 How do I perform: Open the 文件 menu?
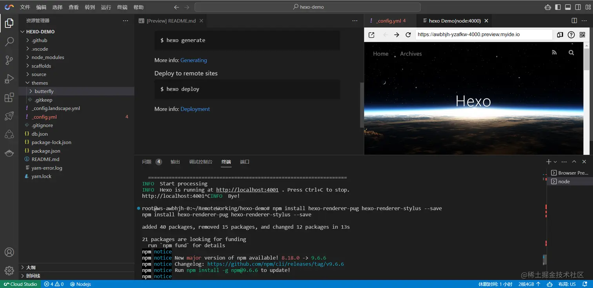(25, 7)
